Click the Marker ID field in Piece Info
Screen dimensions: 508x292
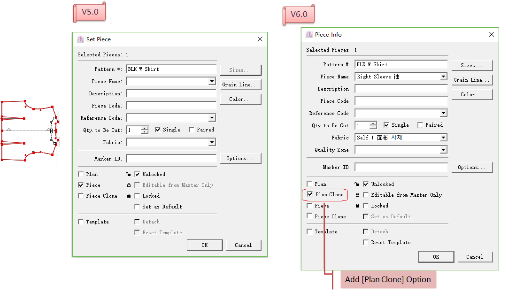pyautogui.click(x=401, y=167)
